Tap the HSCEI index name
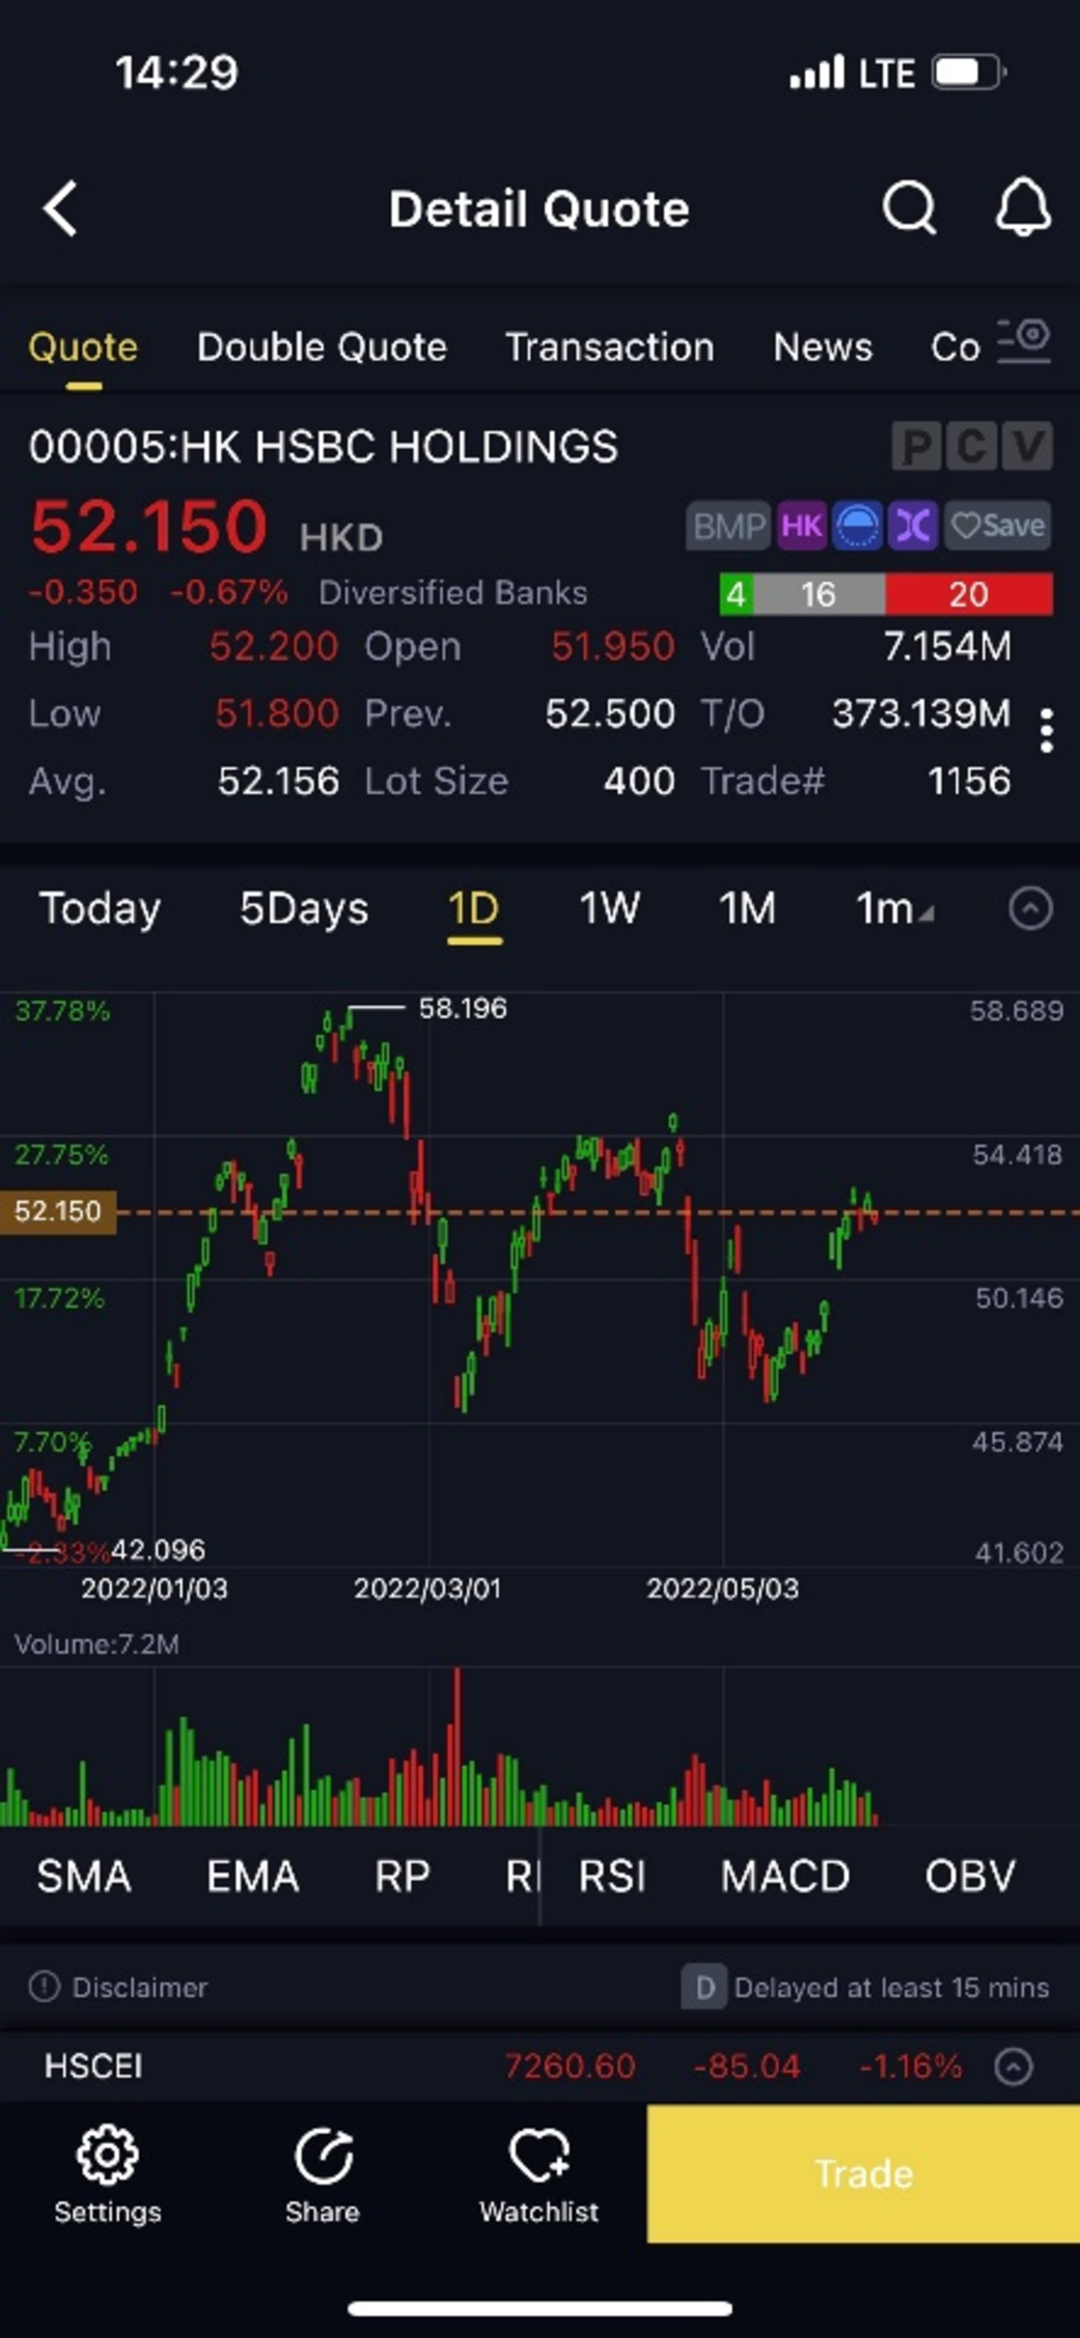Image resolution: width=1080 pixels, height=2338 pixels. tap(94, 2067)
